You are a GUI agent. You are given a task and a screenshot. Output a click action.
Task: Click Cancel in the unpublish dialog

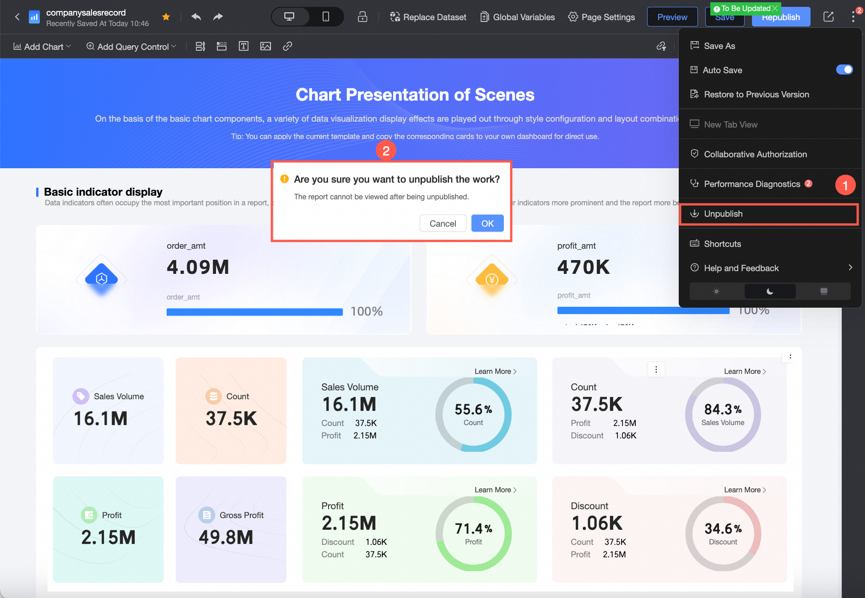click(x=443, y=224)
